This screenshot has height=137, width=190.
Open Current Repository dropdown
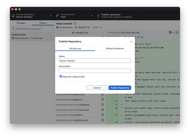(x=32, y=16)
